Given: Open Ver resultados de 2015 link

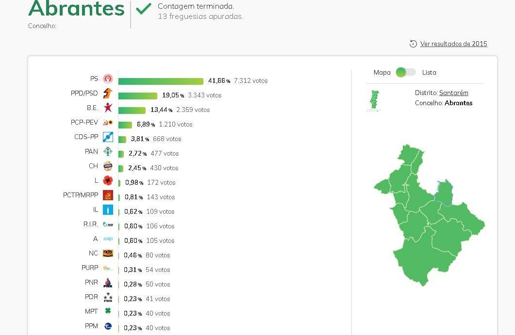Looking at the screenshot, I should (x=453, y=44).
